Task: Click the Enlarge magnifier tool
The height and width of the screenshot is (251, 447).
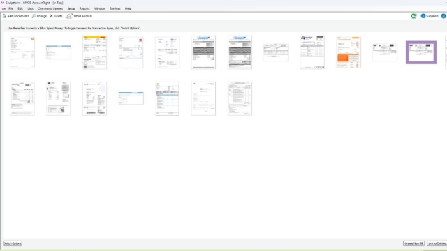Action: tap(39, 16)
